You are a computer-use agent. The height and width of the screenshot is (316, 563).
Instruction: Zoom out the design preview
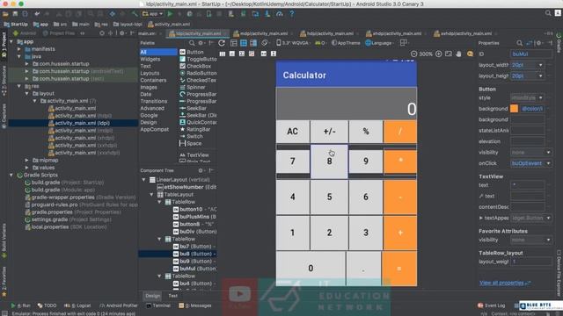(414, 54)
